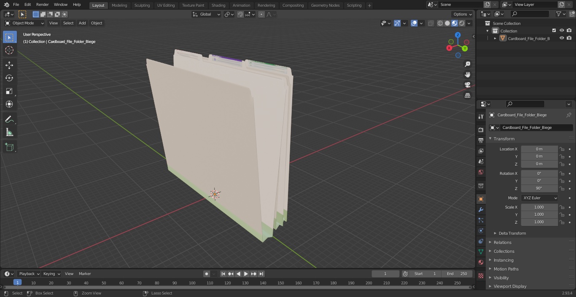Image resolution: width=576 pixels, height=297 pixels.
Task: Click the red X axis of gizmo
Action: click(x=449, y=48)
